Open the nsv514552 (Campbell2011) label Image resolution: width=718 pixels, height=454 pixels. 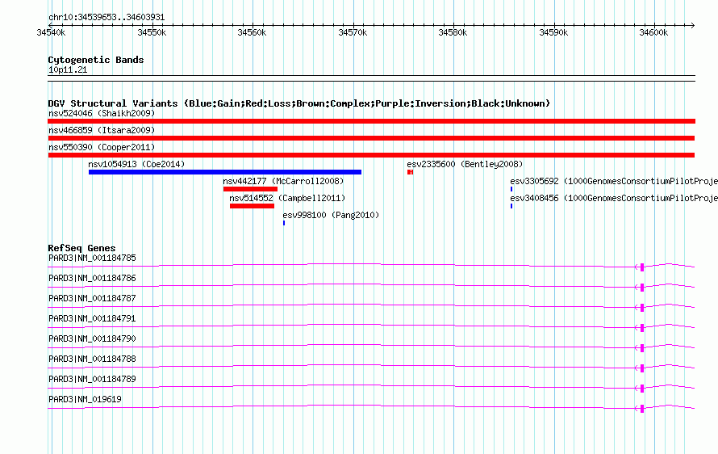(x=287, y=198)
